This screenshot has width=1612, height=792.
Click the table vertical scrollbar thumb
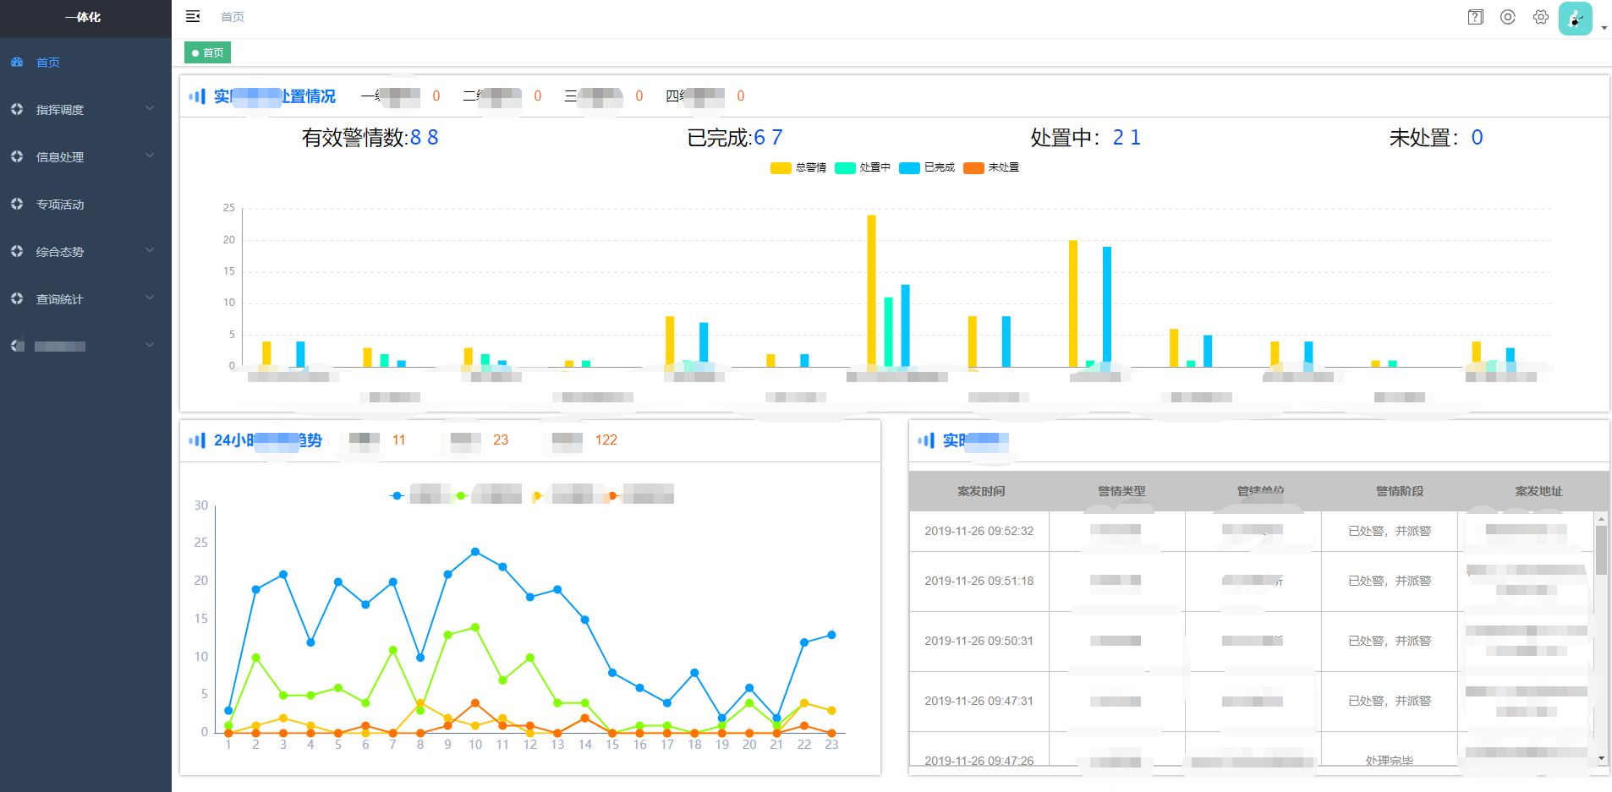(x=1601, y=550)
